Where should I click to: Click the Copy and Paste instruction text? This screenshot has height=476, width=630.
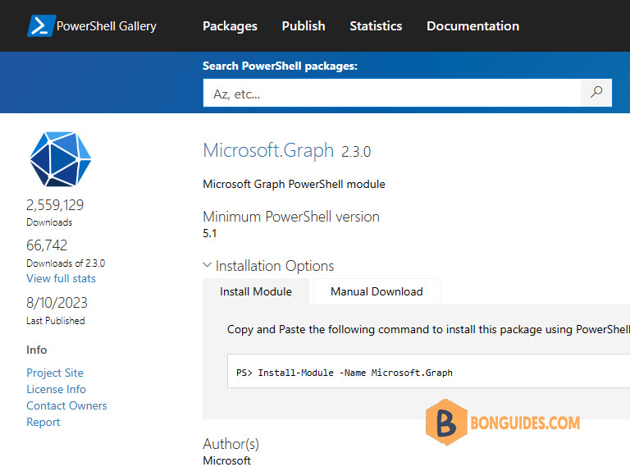[428, 329]
